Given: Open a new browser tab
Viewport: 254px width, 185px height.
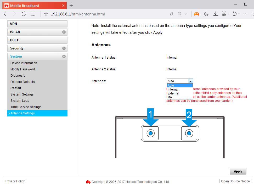Looking at the screenshot, I should [x=71, y=5].
